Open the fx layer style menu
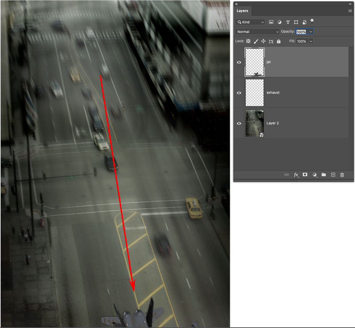The height and width of the screenshot is (328, 355). pos(296,175)
